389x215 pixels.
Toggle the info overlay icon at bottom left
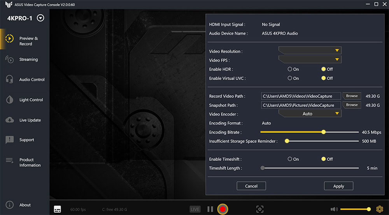point(57,209)
